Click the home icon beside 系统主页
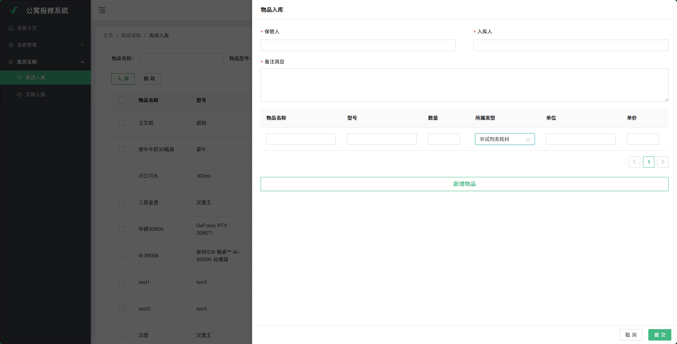 pos(11,28)
